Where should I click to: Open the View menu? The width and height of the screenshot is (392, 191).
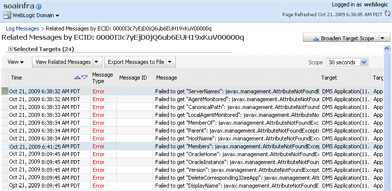click(x=15, y=62)
